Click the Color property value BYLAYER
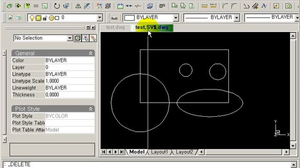 [x=70, y=61]
